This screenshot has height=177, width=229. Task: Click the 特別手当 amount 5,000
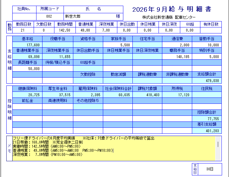click(207, 56)
